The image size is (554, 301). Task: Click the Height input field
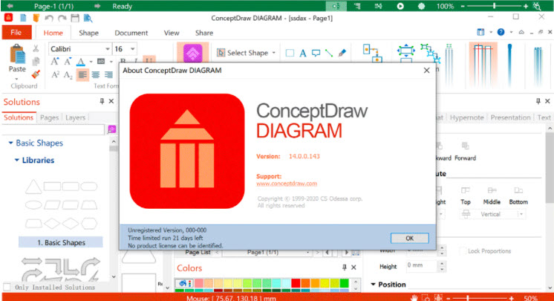tap(423, 266)
